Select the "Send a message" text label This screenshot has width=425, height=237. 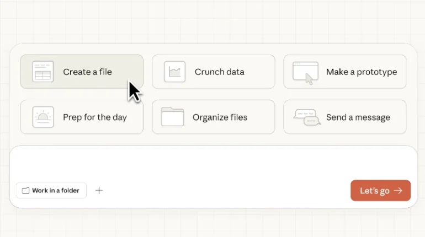[358, 117]
